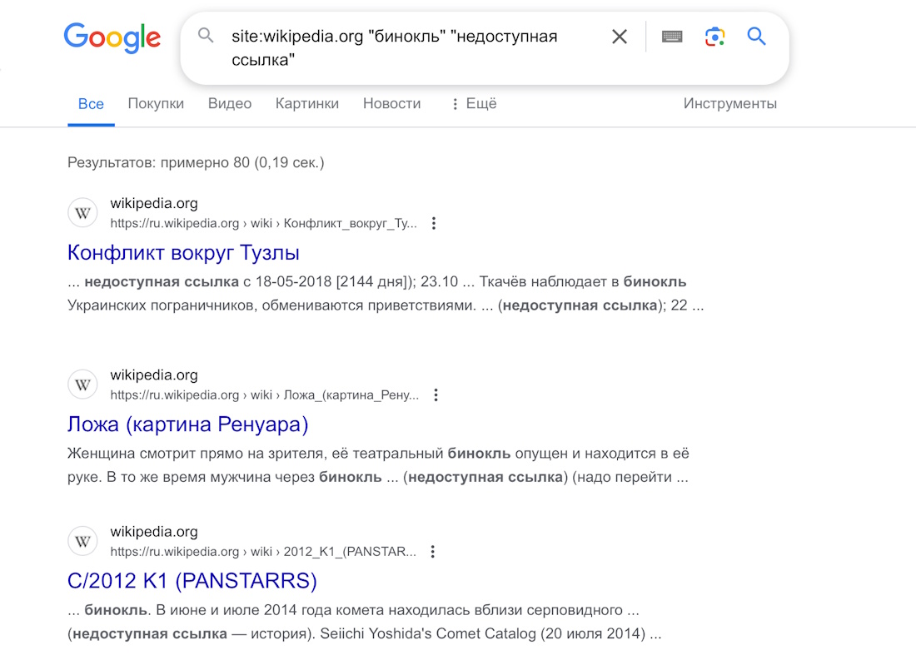Open the C/2012 K1 (PANSTARRS) result
The width and height of the screenshot is (916, 660).
point(192,582)
